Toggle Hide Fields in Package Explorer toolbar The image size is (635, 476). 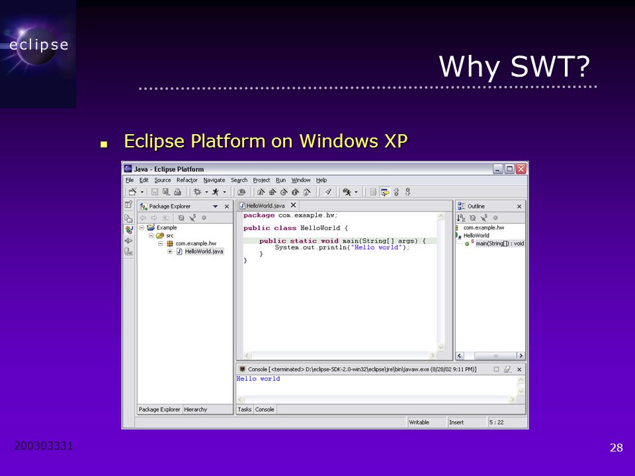(181, 218)
